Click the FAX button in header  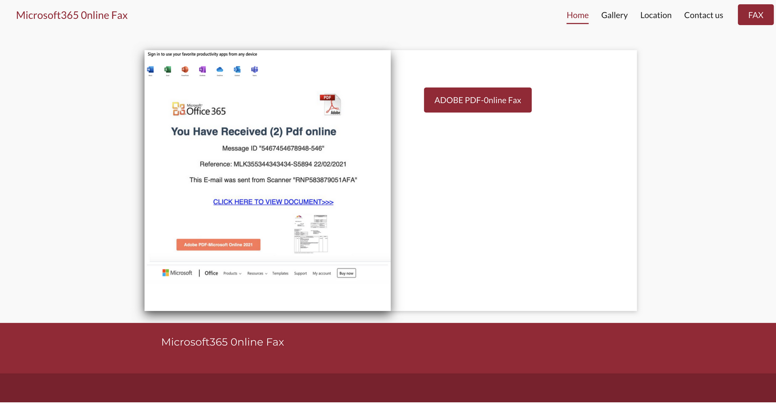[x=756, y=15]
